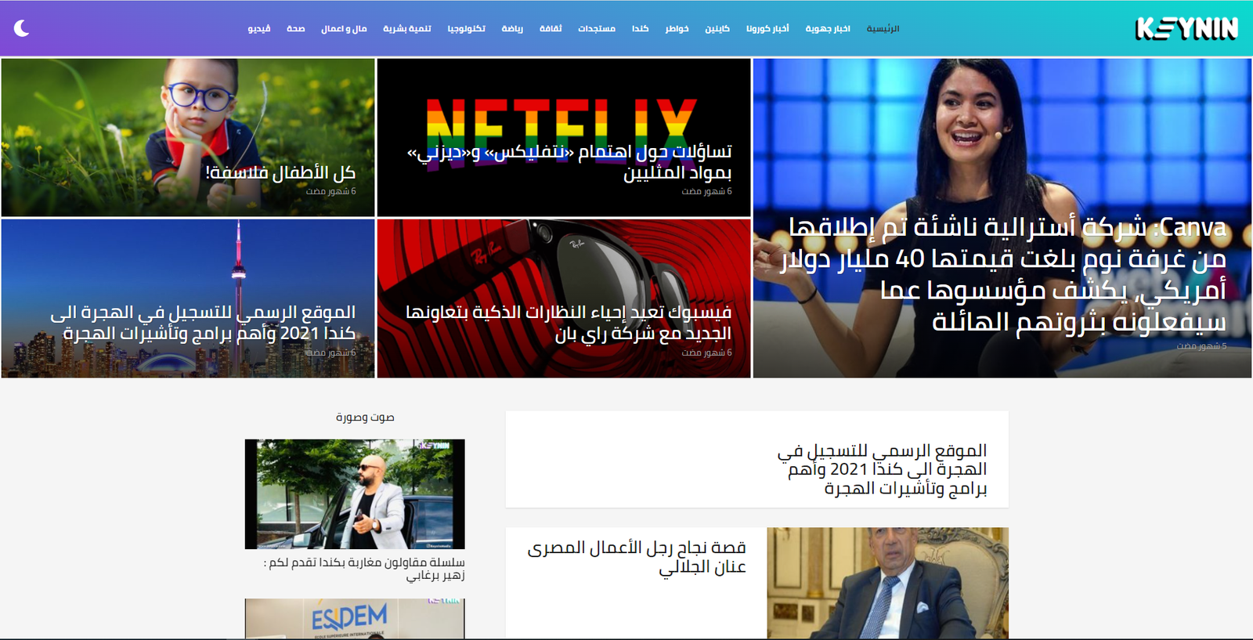This screenshot has height=640, width=1253.
Task: Click the timestamp under the Netflix headline
Action: click(706, 191)
